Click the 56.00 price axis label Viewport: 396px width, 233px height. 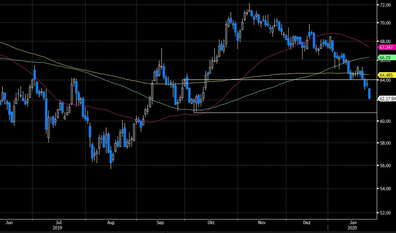point(386,166)
